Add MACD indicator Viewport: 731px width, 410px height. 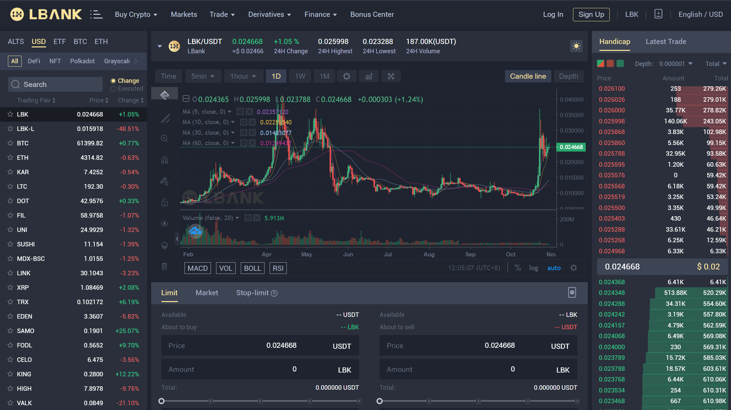[x=198, y=268]
